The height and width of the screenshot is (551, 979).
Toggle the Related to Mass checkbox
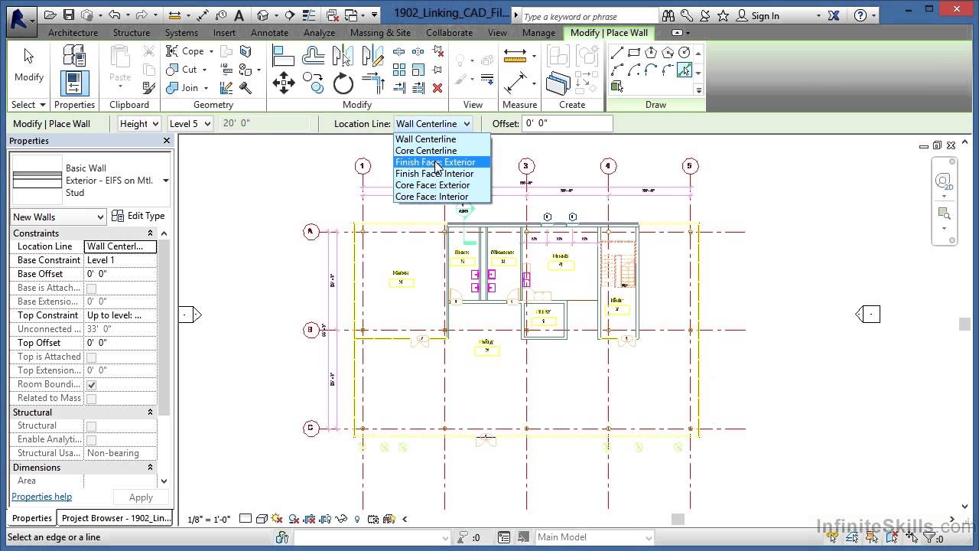pyautogui.click(x=91, y=399)
